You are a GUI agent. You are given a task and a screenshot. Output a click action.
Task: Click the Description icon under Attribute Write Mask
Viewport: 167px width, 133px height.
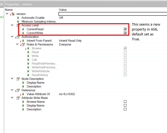[23, 109]
